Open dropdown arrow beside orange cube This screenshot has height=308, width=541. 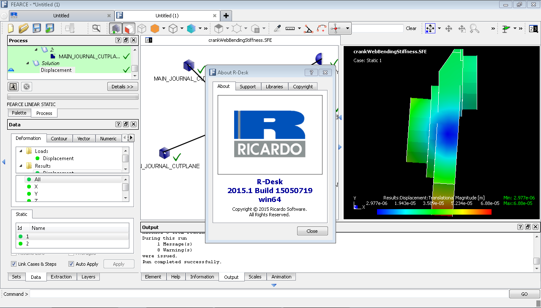[x=164, y=28]
